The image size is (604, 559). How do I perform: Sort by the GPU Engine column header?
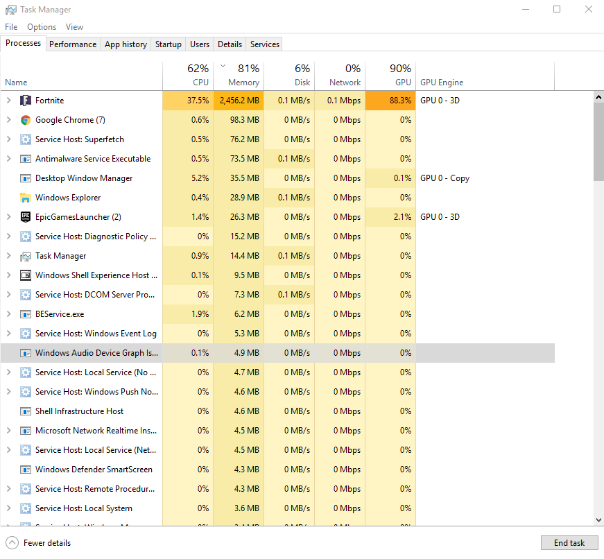(485, 76)
